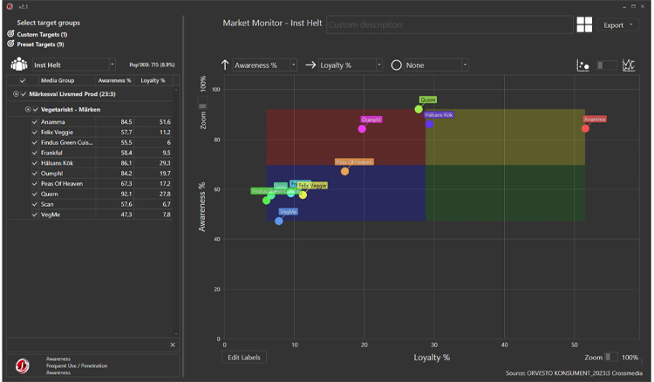The height and width of the screenshot is (382, 654).
Task: Click the bubble size circle icon
Action: (396, 65)
